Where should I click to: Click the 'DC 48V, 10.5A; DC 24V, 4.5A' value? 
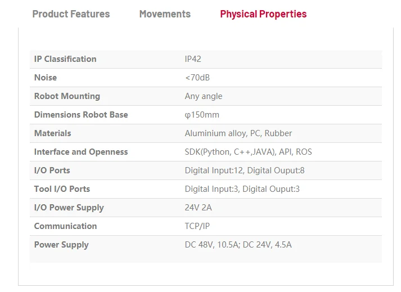238,245
